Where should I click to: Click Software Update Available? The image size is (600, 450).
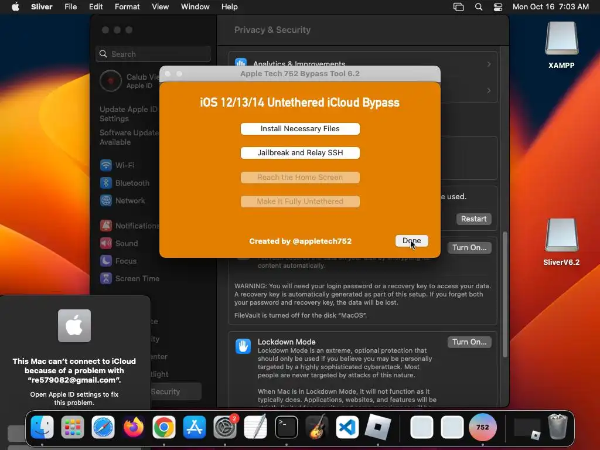point(128,137)
